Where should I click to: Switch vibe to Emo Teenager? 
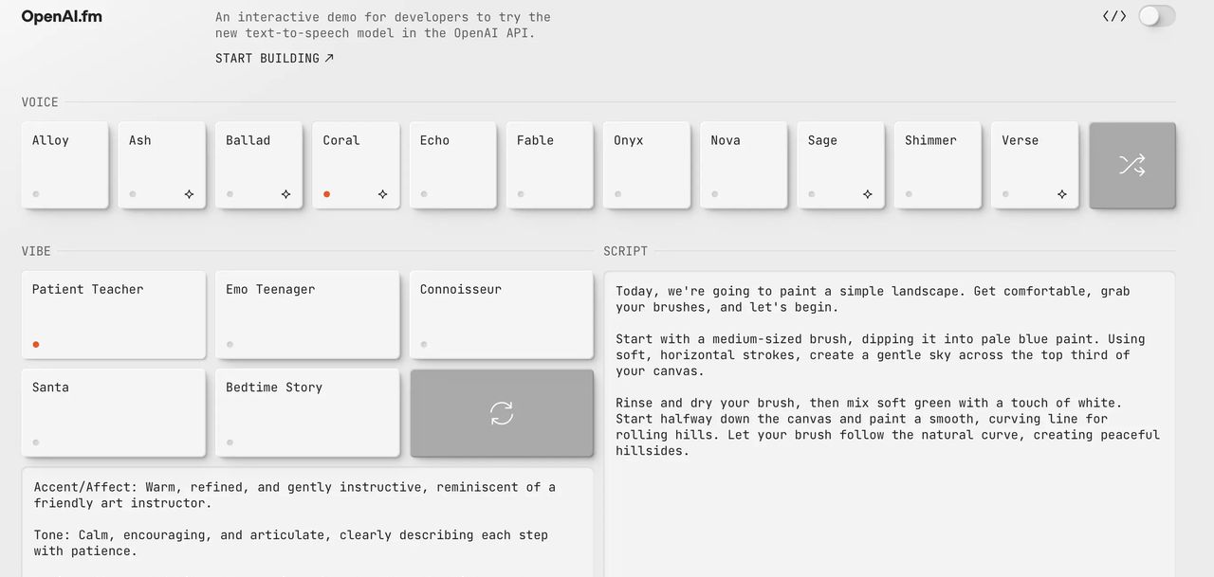point(306,315)
